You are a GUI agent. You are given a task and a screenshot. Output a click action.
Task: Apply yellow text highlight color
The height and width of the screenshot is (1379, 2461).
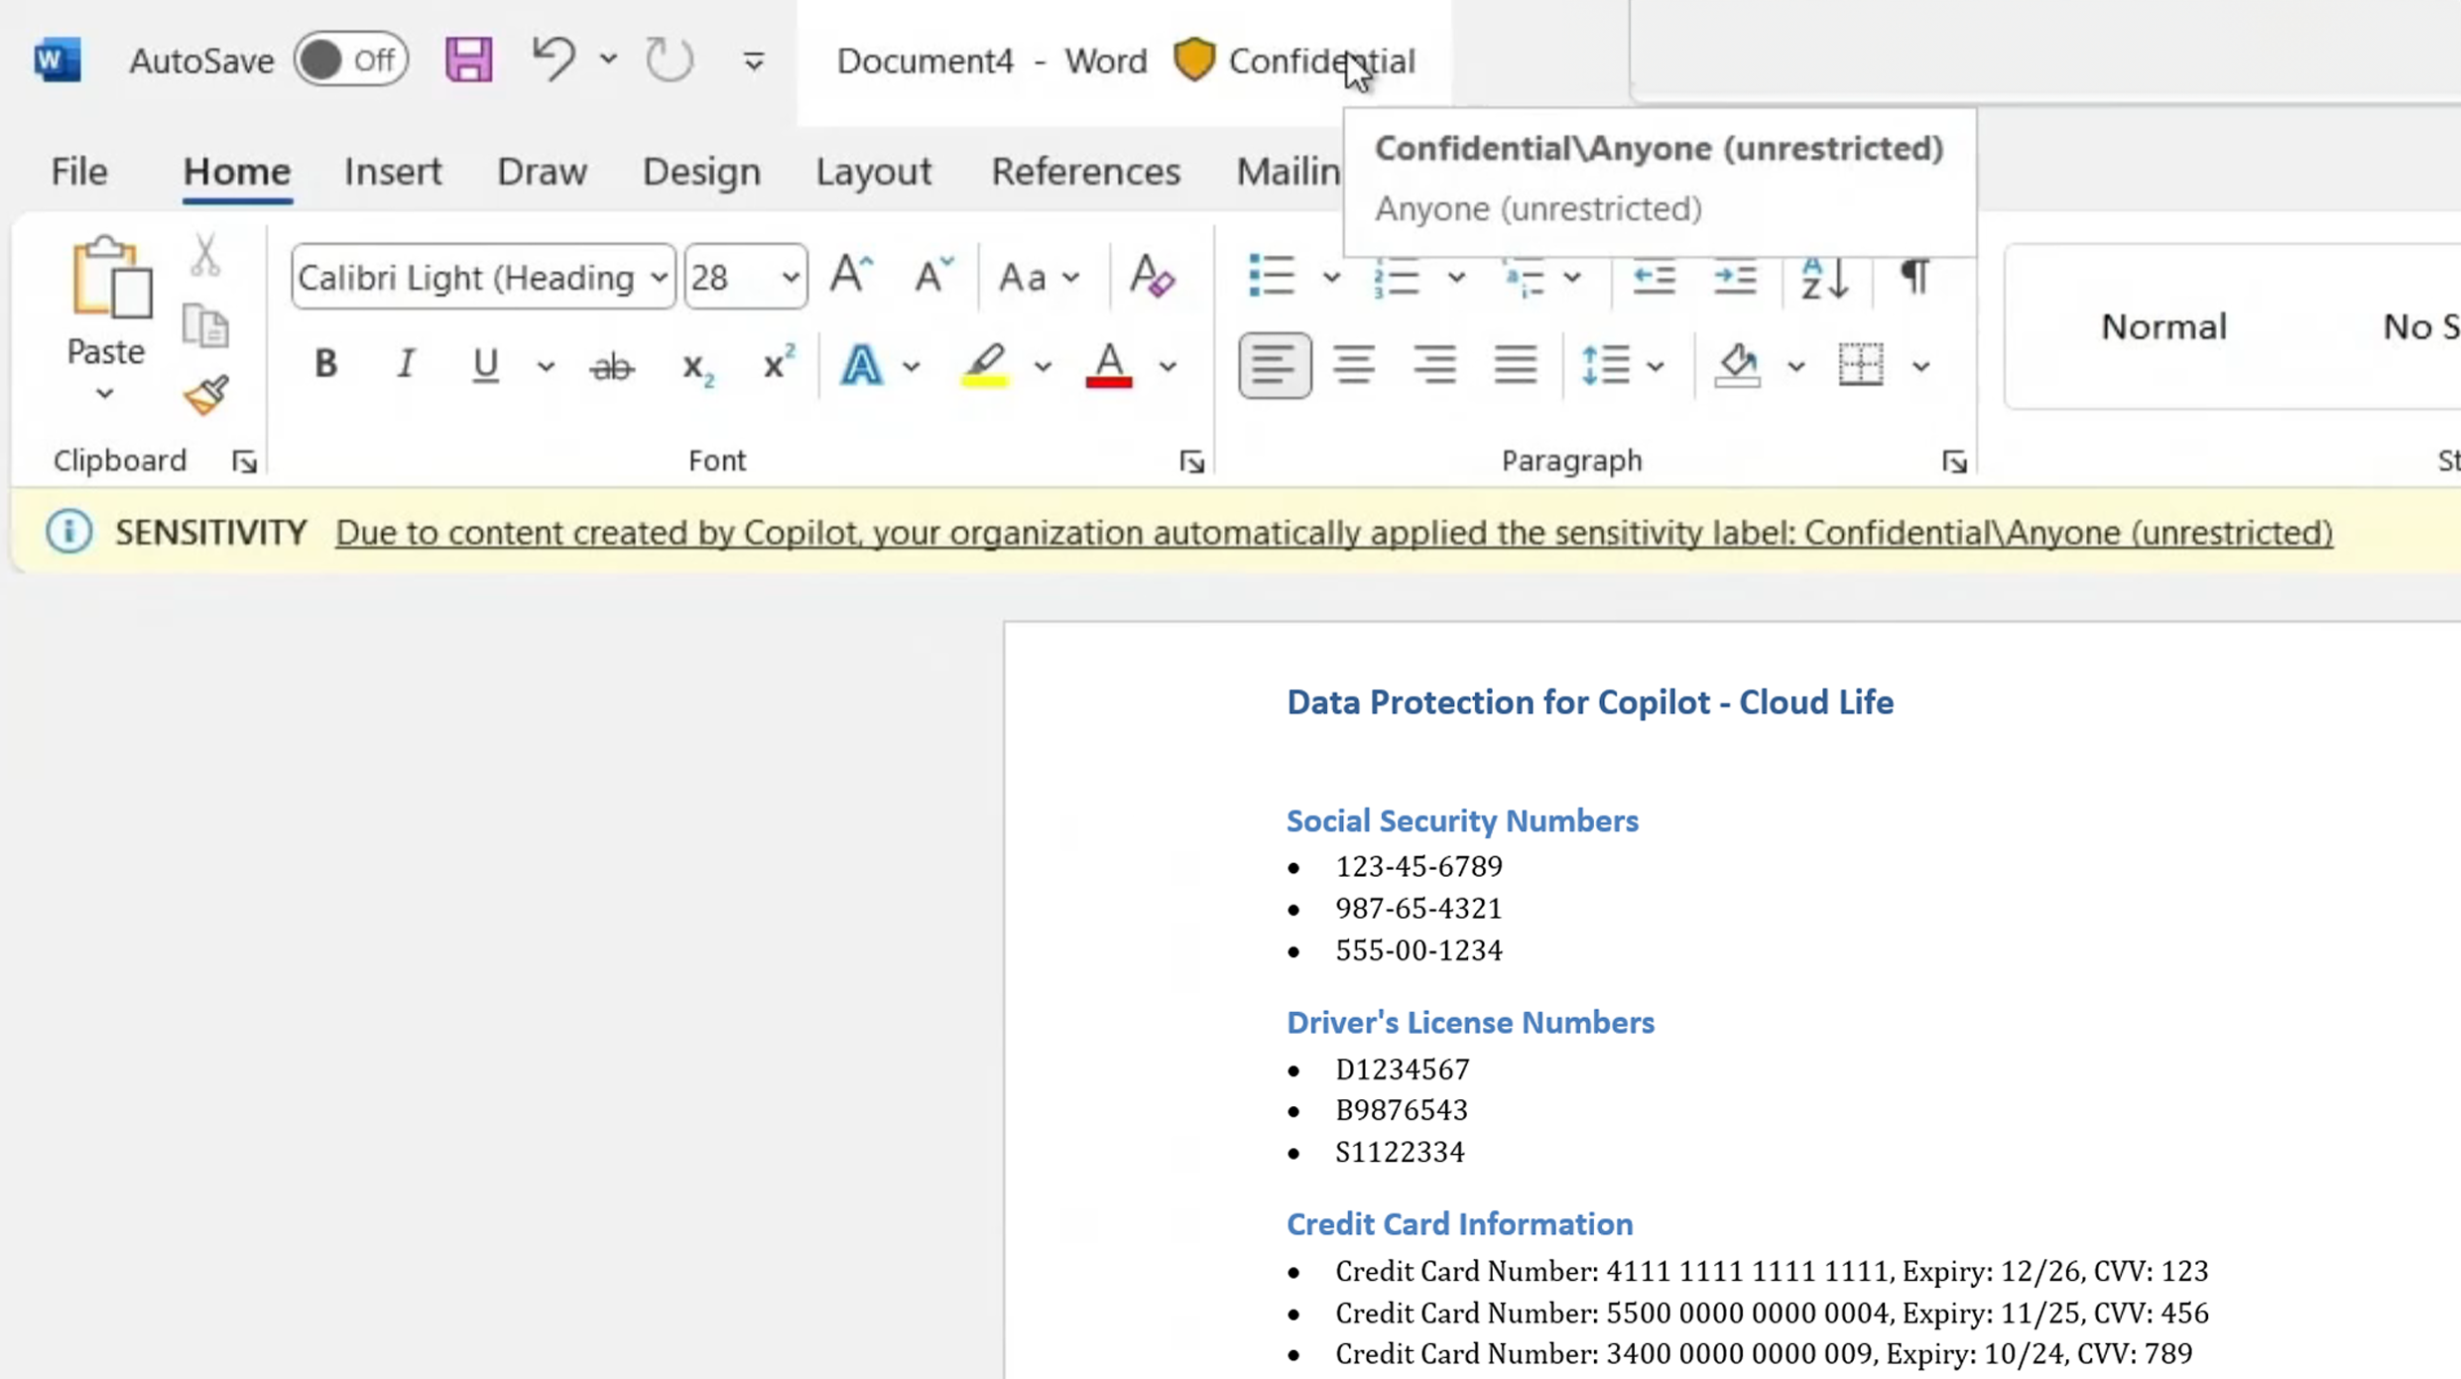point(985,365)
